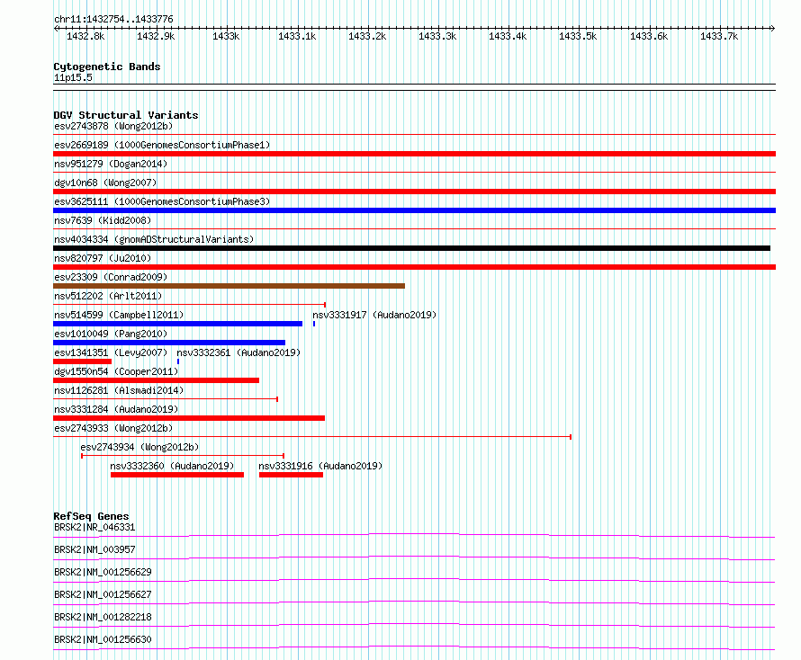The width and height of the screenshot is (801, 660).
Task: Click the BRSK2|NM_001256630 transcript label
Action: tap(103, 639)
